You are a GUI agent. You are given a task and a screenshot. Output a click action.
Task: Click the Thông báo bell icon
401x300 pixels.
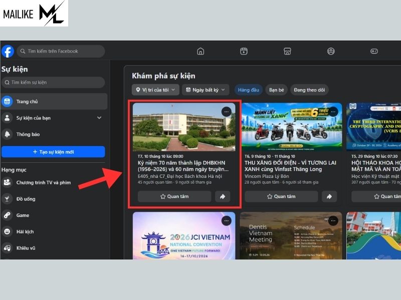[7, 134]
